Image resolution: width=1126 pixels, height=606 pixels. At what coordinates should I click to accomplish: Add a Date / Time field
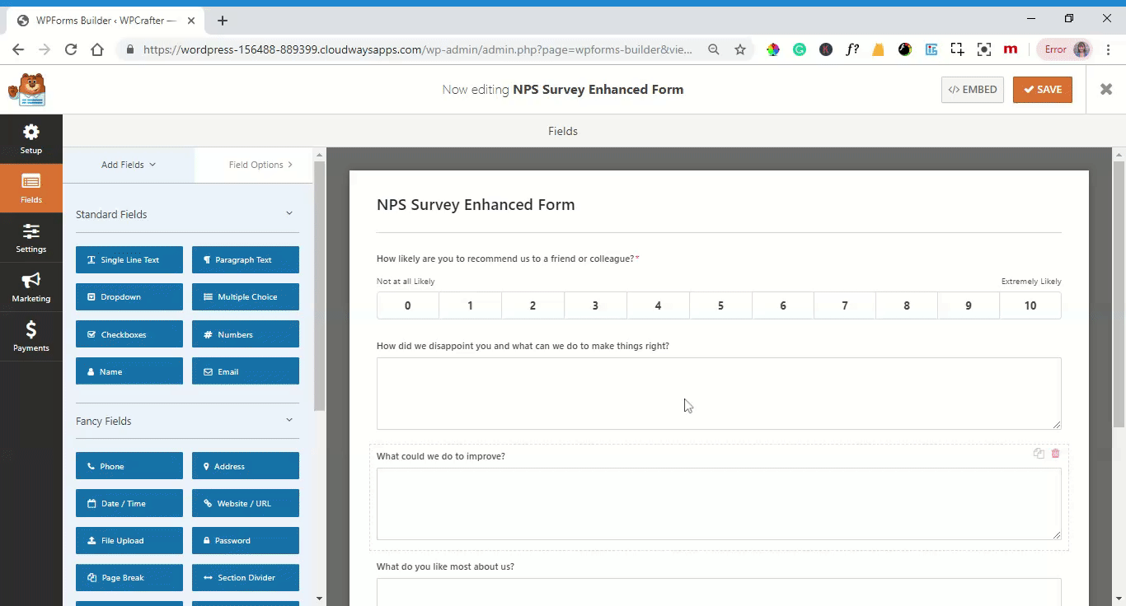tap(129, 503)
